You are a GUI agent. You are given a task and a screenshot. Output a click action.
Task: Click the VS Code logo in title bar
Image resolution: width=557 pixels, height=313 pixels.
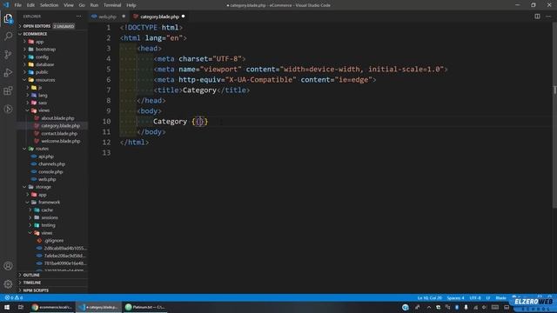point(6,5)
